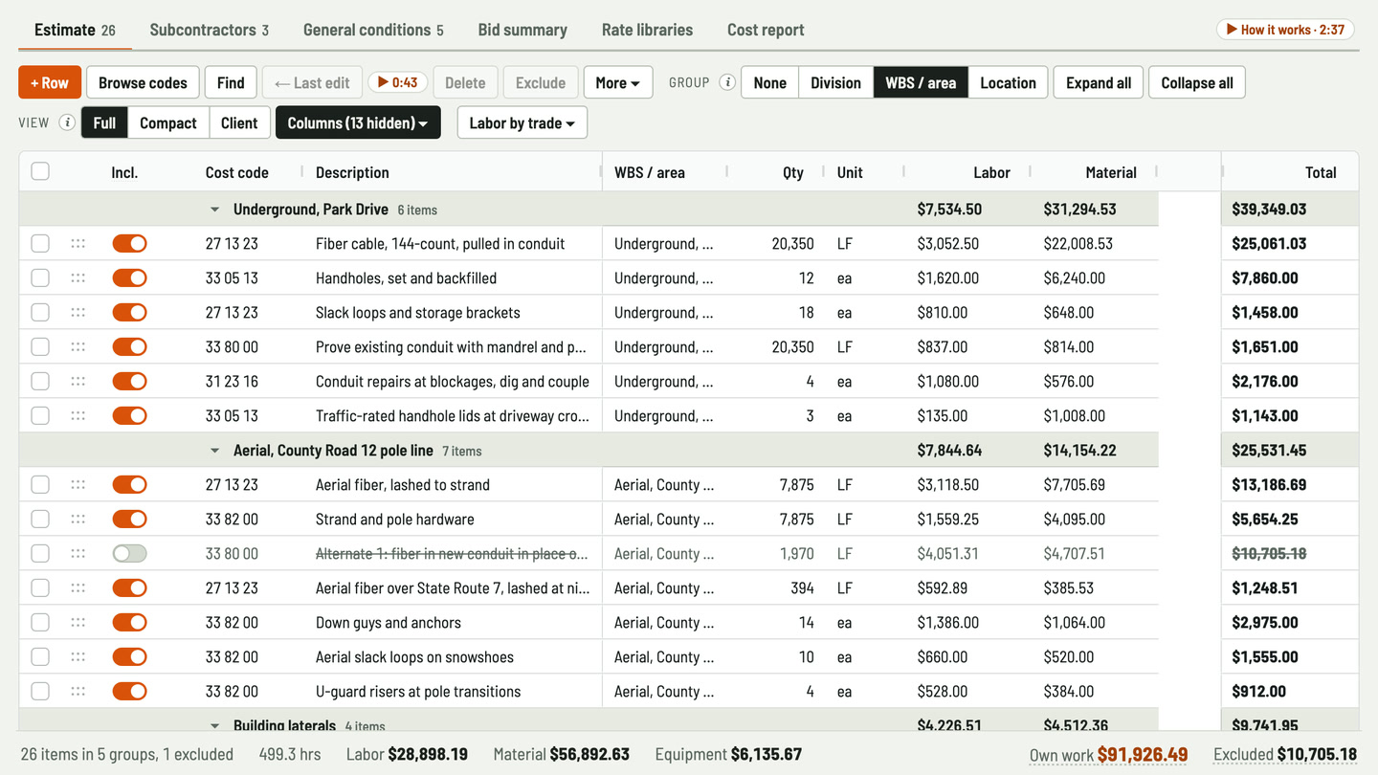
Task: Open the Rate libraries tab
Action: click(x=648, y=30)
